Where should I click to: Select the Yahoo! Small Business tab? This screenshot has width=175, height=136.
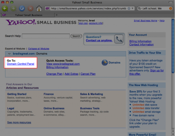click(26, 15)
